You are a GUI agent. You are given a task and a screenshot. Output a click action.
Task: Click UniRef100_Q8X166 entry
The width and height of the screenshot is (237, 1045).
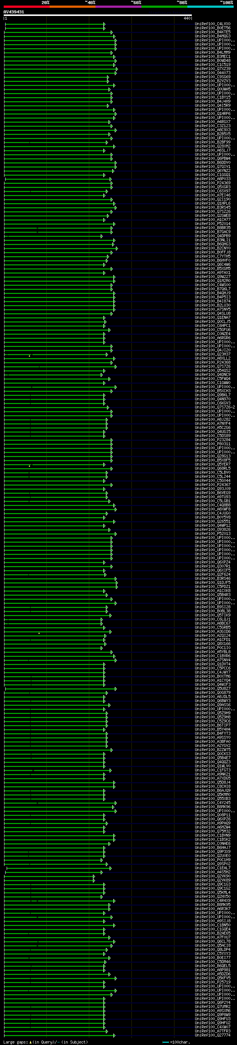[x=213, y=644]
